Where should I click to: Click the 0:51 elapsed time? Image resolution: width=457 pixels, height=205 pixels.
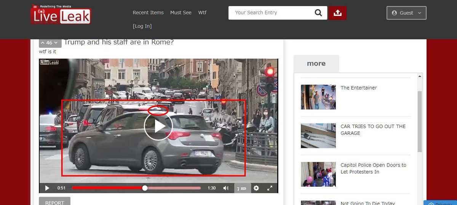[x=61, y=188]
